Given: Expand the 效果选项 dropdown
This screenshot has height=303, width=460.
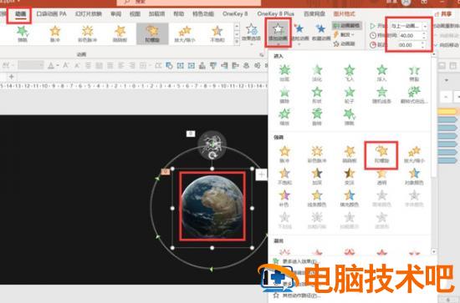Looking at the screenshot, I should [251, 35].
